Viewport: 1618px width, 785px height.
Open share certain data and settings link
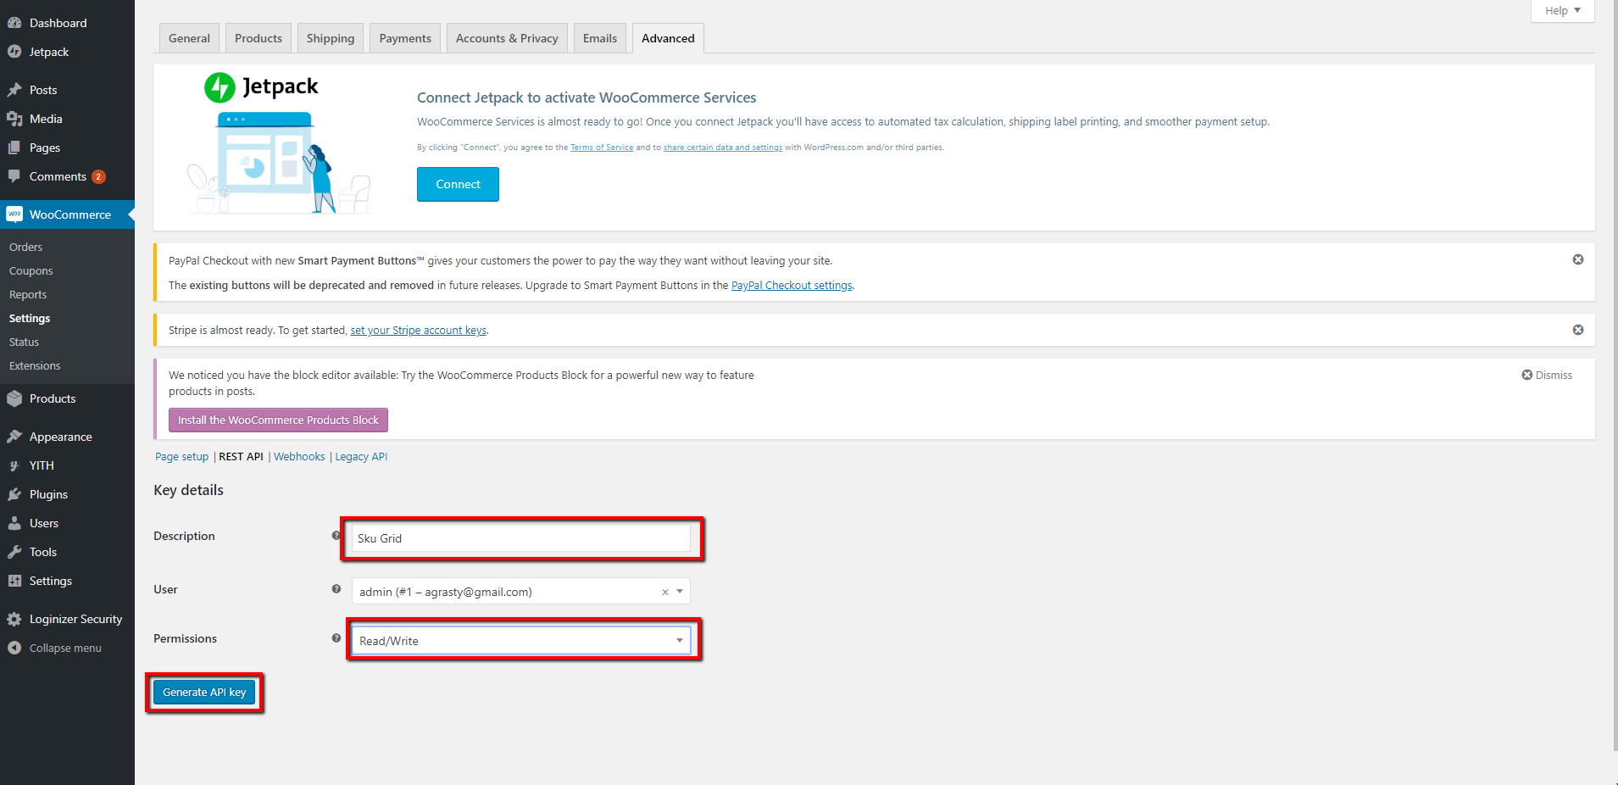[x=723, y=148]
